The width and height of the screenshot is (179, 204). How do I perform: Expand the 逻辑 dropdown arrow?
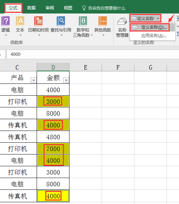(6, 35)
